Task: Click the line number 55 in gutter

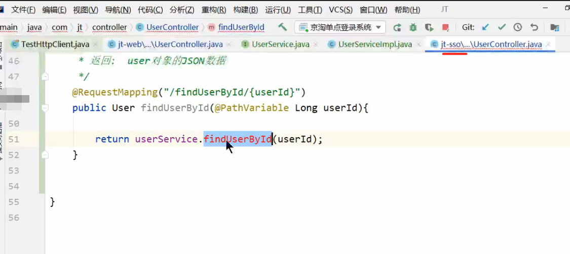Action: 14,202
